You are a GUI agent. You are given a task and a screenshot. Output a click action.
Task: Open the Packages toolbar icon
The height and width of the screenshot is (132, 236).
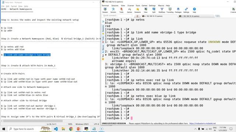pyautogui.click(x=178, y=10)
